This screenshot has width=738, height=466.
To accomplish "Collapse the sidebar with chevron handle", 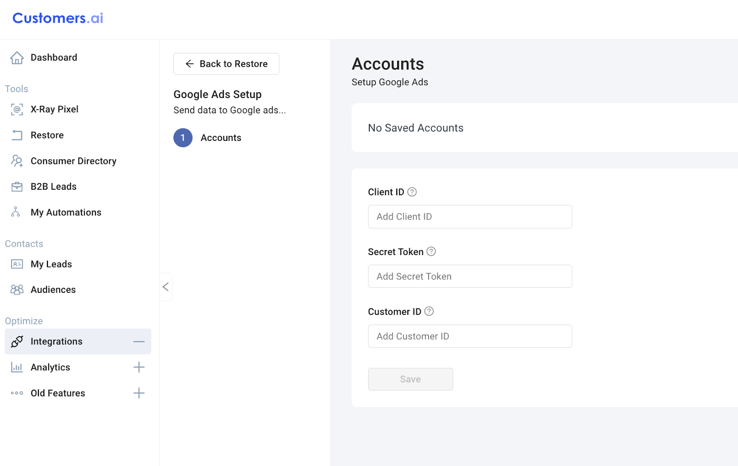I will pos(166,287).
